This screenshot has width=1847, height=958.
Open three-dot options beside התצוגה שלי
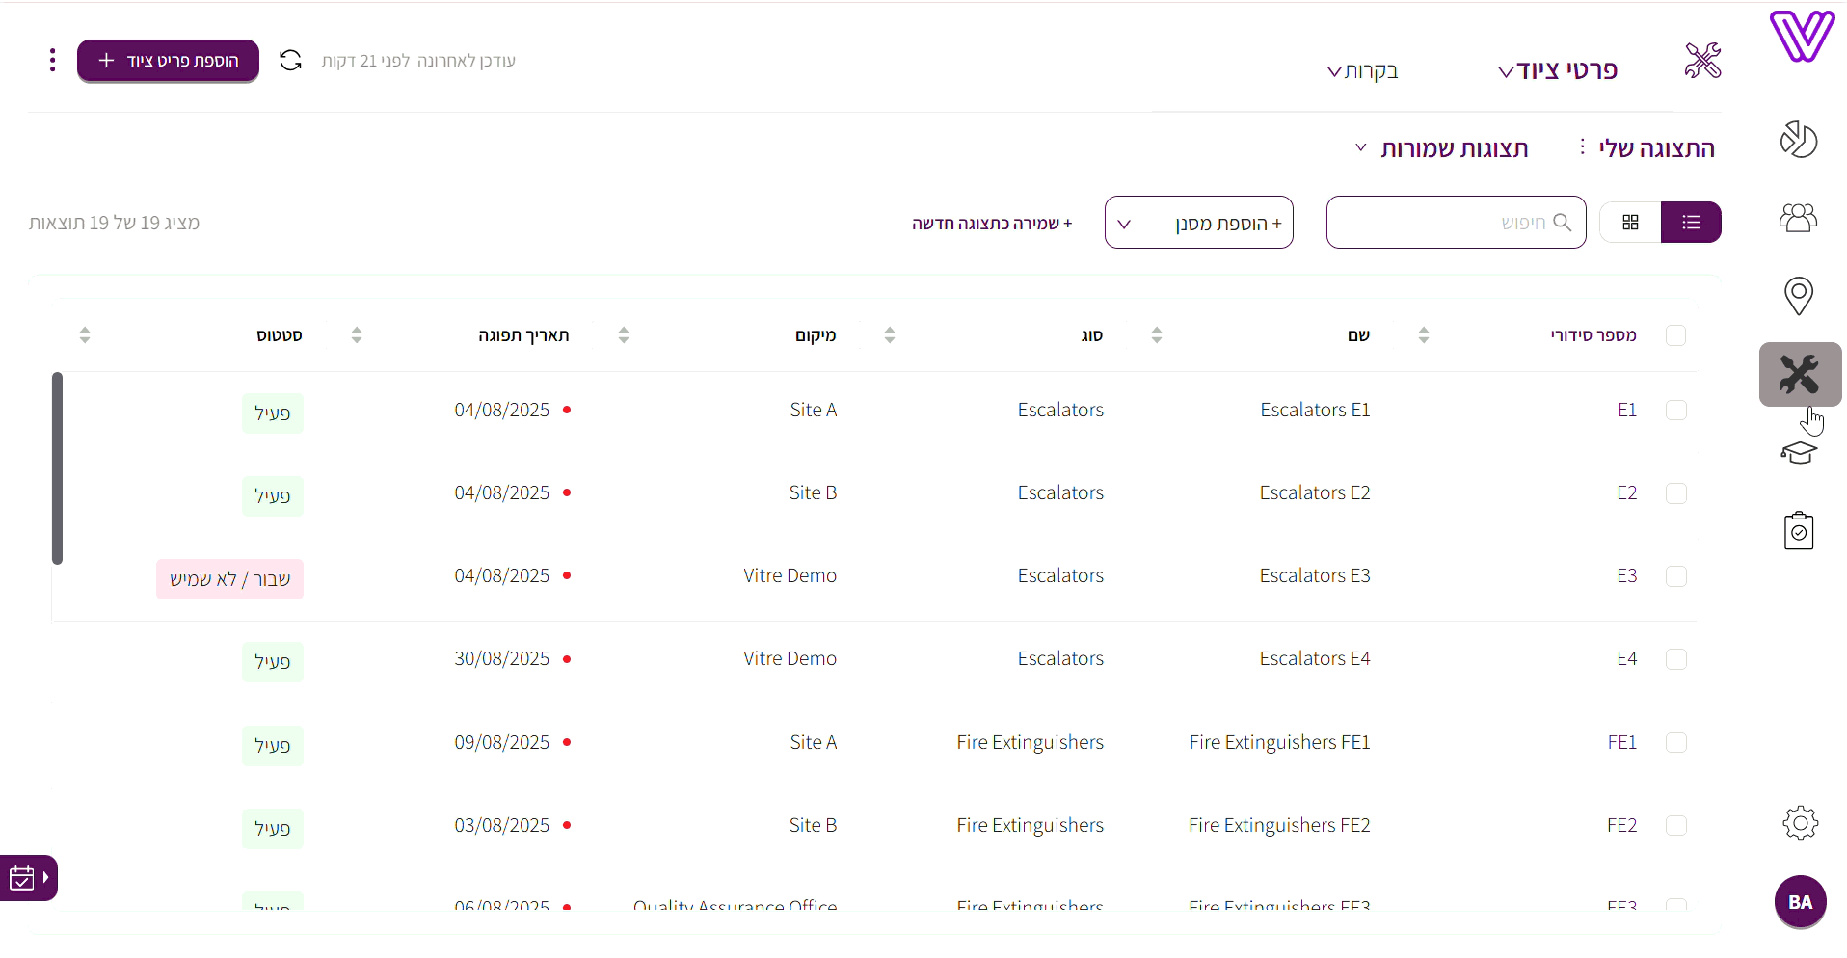click(1582, 146)
